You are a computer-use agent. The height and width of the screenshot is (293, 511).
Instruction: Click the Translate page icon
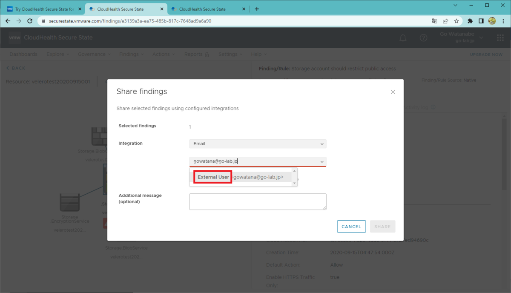434,21
